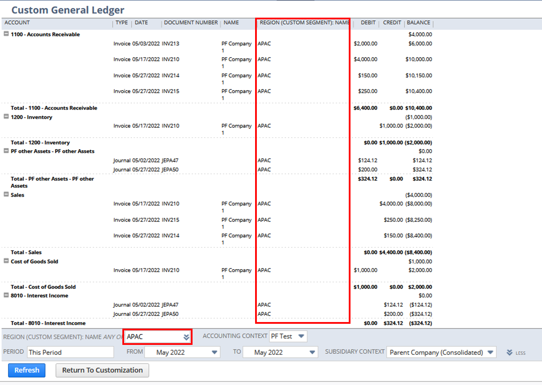Collapse the 1100 - Accounts Receivable section
Image resolution: width=542 pixels, height=385 pixels.
tap(6, 34)
